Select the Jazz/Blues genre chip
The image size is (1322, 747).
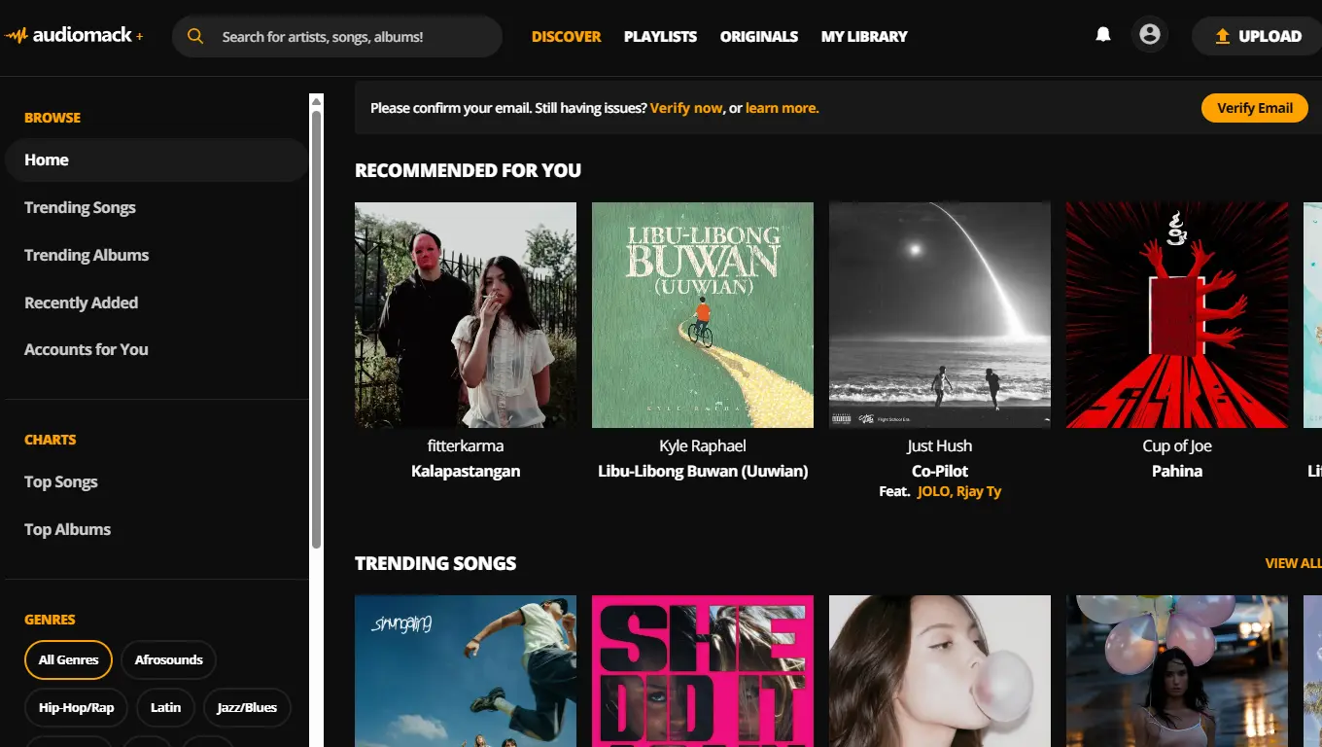247,707
